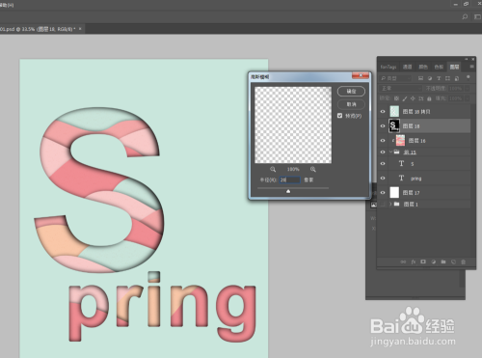Viewport: 482px width, 358px height.
Task: Click the radius value input field
Action: pos(290,179)
